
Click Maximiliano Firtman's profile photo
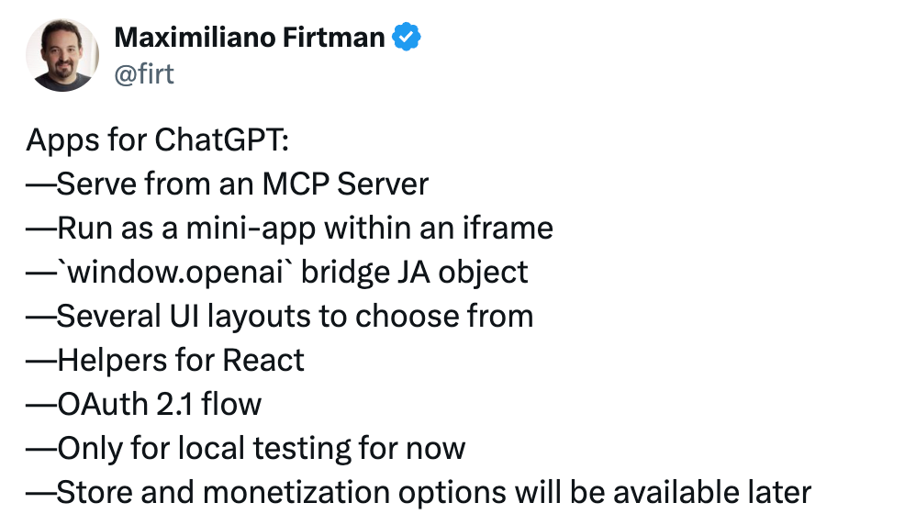[x=62, y=53]
